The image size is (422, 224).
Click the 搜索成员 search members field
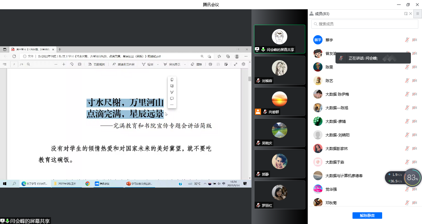tap(365, 24)
